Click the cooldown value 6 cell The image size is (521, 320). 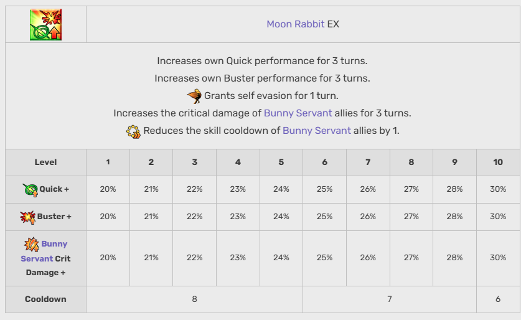click(498, 299)
